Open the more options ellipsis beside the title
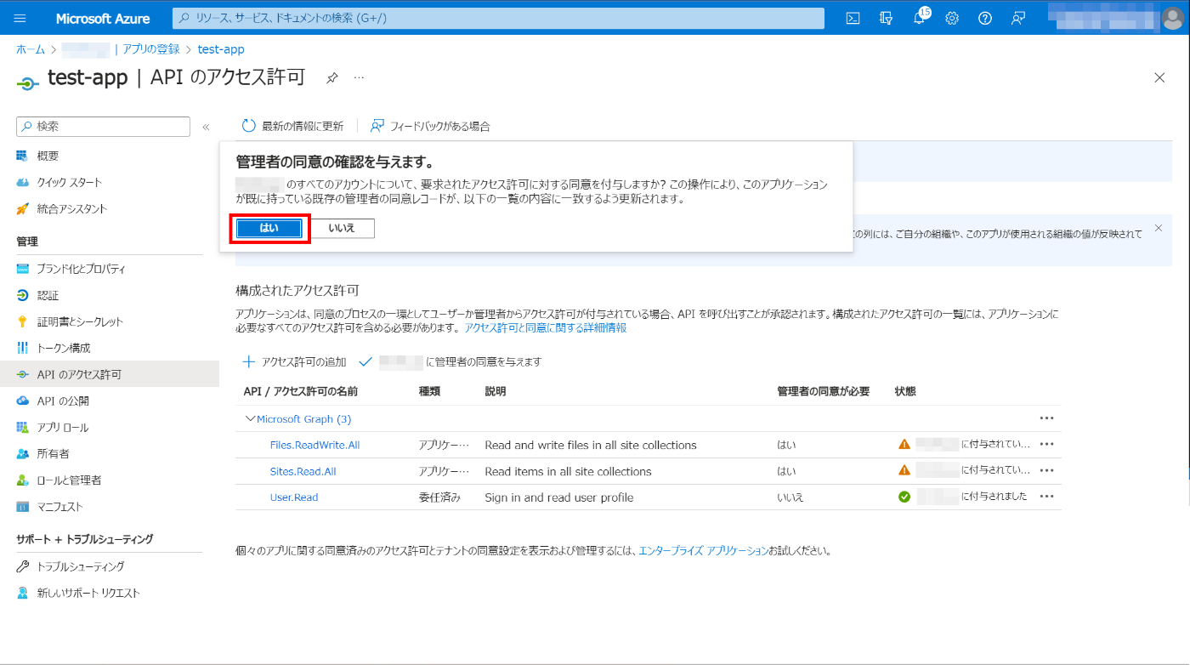1190x665 pixels. [359, 77]
